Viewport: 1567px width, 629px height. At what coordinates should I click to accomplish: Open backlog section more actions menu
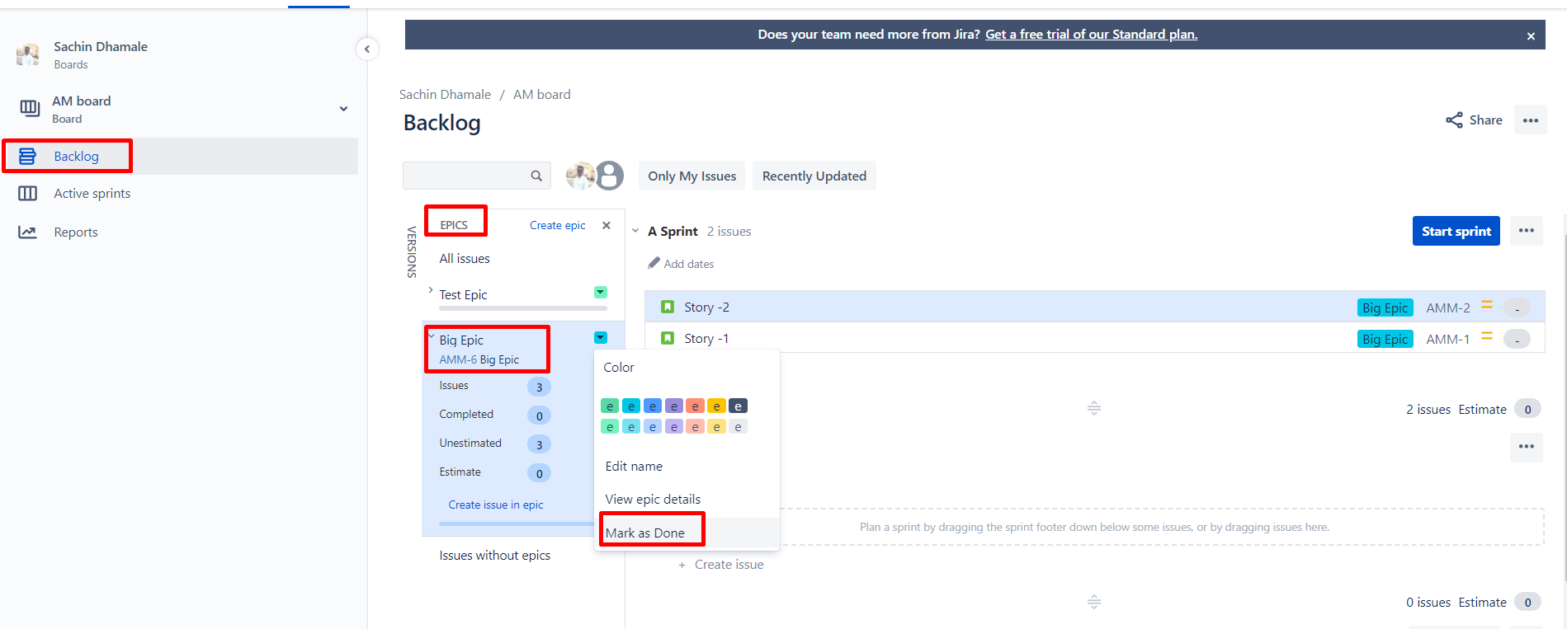click(1527, 447)
